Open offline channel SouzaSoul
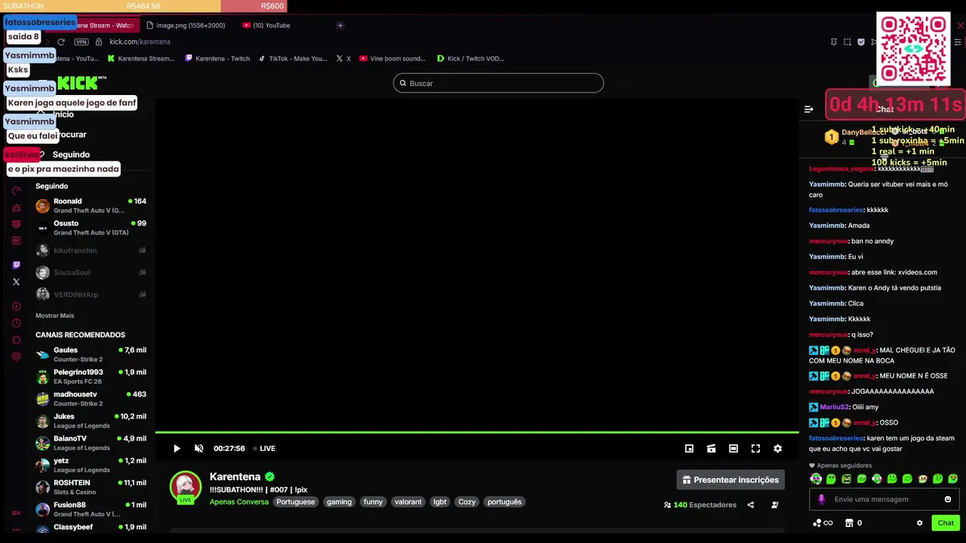 pos(91,272)
